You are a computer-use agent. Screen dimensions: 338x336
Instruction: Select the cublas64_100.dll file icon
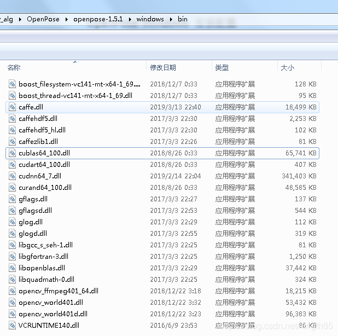tap(12, 153)
